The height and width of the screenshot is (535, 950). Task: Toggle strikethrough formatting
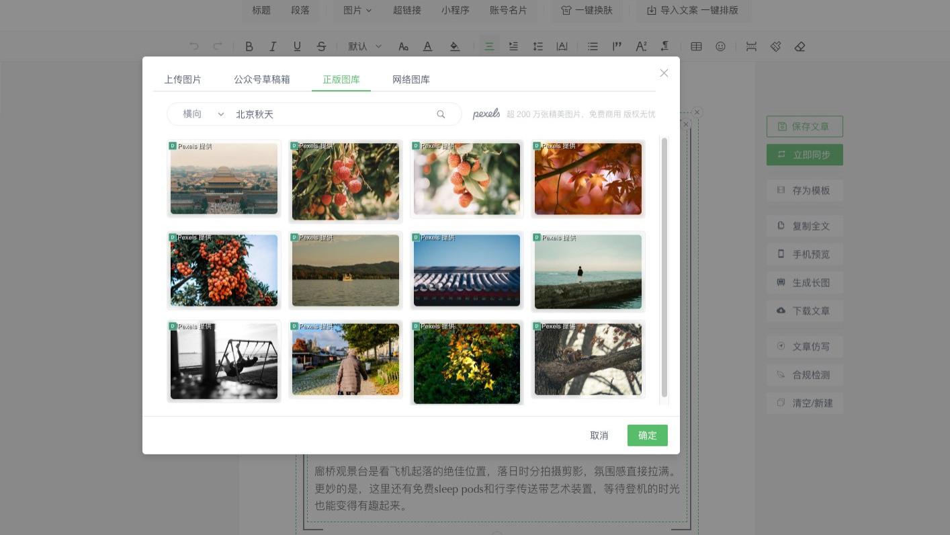pyautogui.click(x=322, y=46)
